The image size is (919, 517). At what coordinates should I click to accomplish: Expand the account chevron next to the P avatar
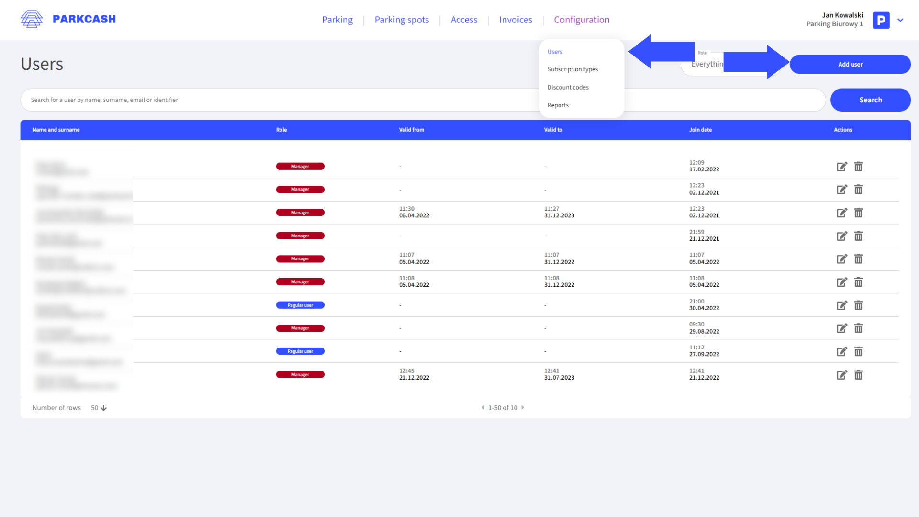point(900,20)
